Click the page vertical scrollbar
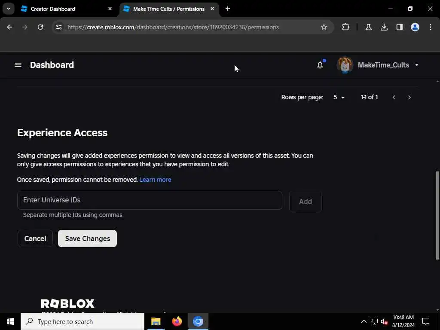Viewport: 440px width, 330px height. 437,216
